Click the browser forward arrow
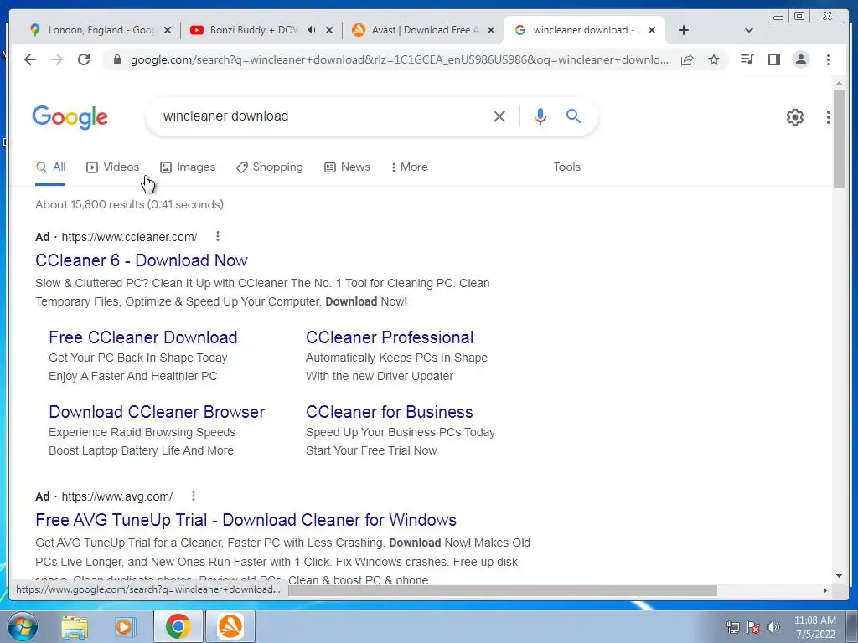The image size is (858, 643). (57, 59)
